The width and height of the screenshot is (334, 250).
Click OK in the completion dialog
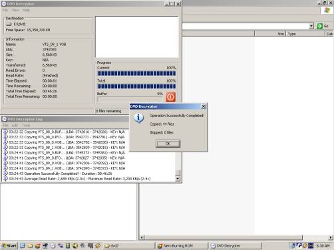point(168,144)
